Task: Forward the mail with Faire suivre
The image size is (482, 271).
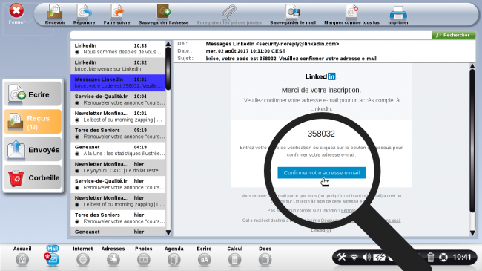Action: click(117, 12)
